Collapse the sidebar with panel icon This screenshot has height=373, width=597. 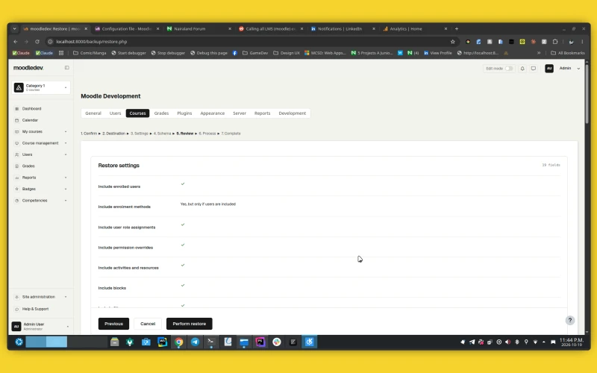[66, 68]
